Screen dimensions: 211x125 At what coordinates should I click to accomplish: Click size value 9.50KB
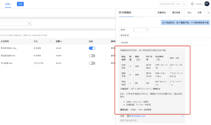point(37,56)
